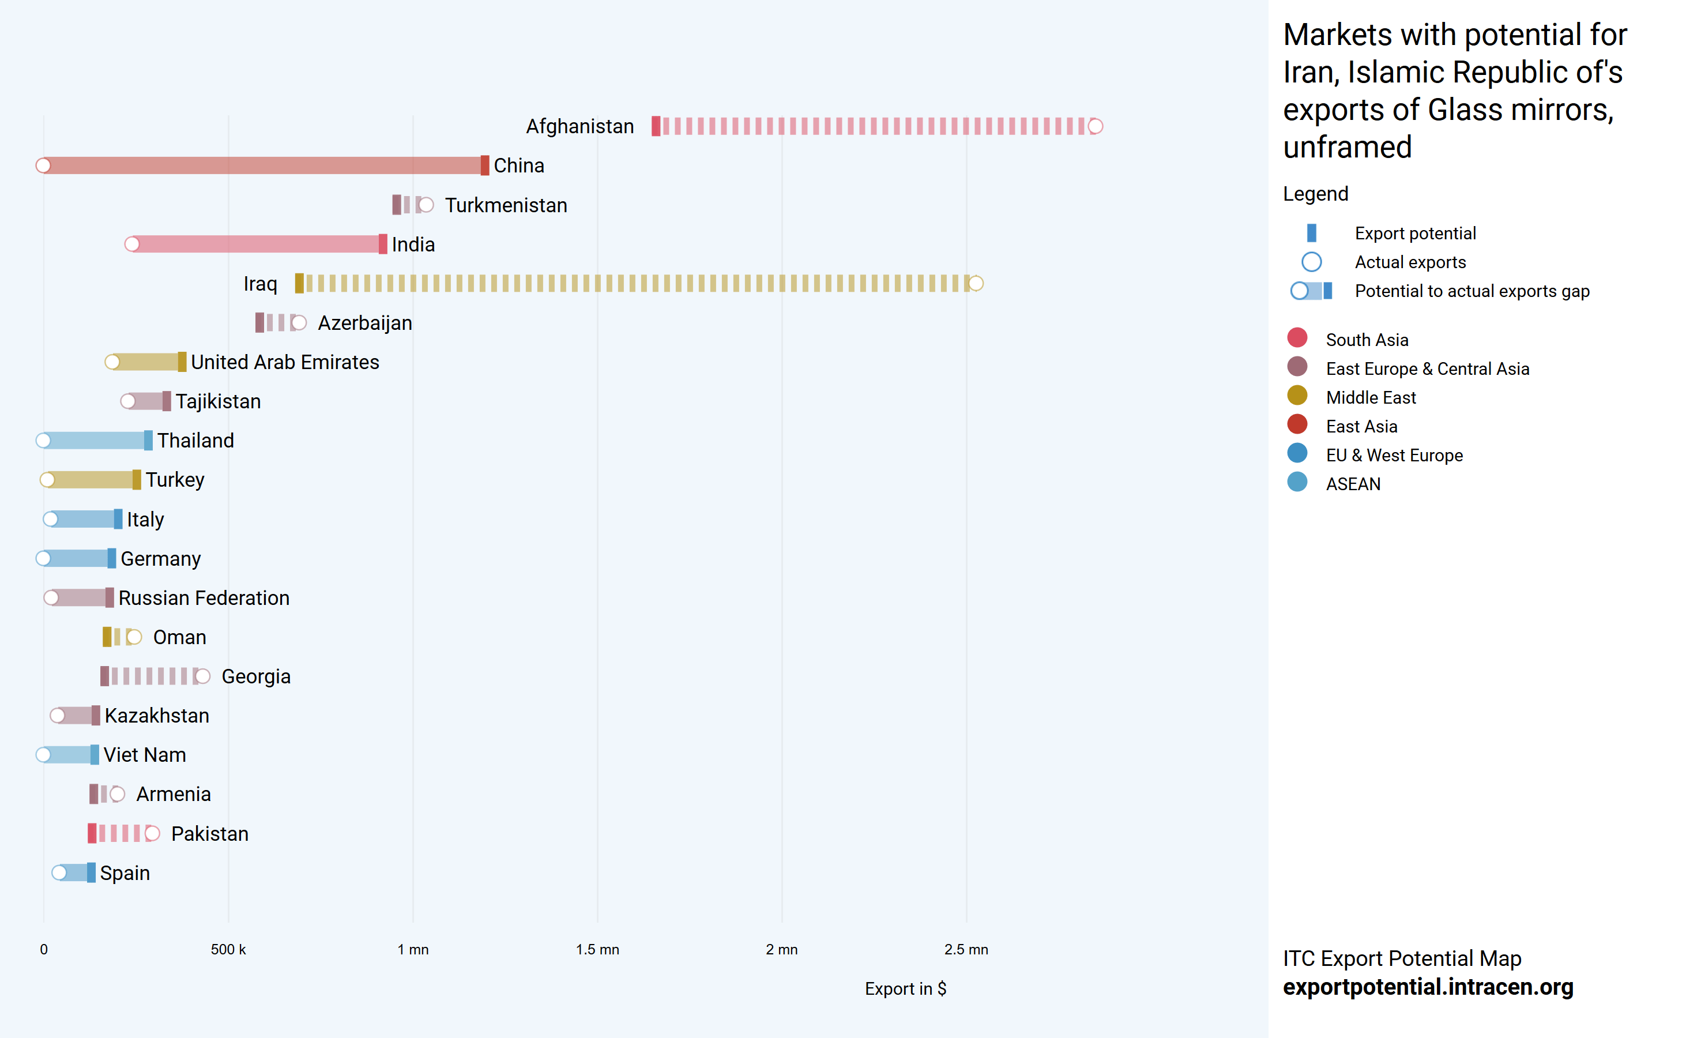
Task: Click China's export potential end marker
Action: point(484,166)
